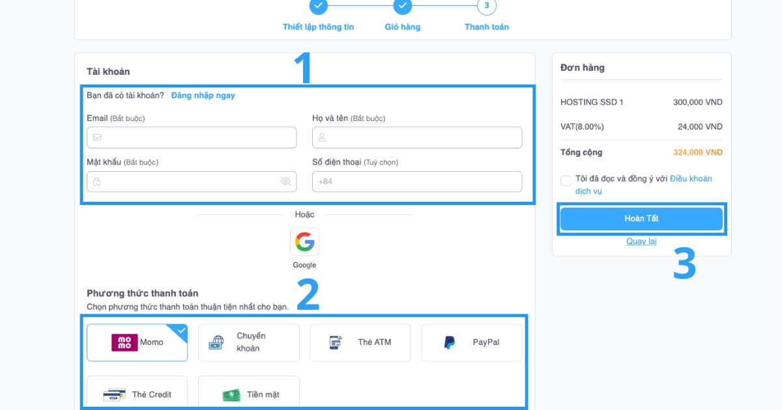Select the Momo payment method
The image size is (782, 410).
(137, 342)
